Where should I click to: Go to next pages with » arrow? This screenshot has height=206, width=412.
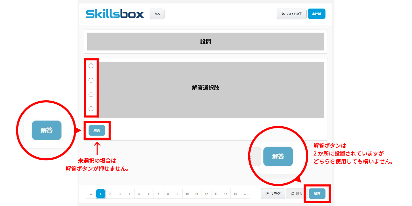click(245, 194)
